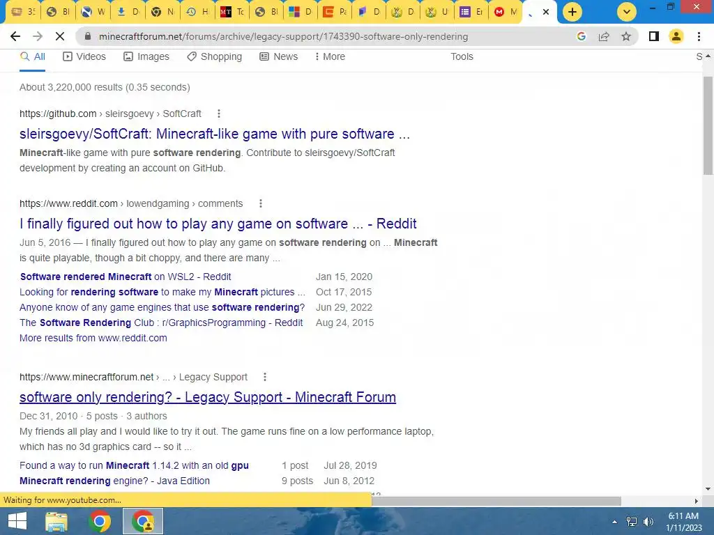The height and width of the screenshot is (535, 714).
Task: Open the second Chrome profile taskbar icon
Action: (143, 521)
